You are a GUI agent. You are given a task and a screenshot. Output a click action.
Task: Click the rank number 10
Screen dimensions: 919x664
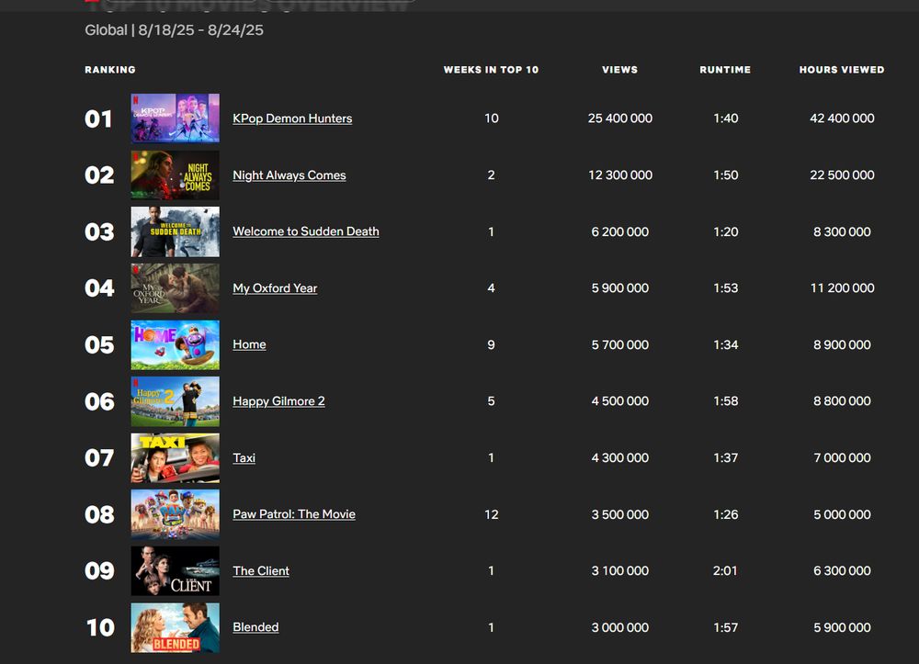coord(100,627)
